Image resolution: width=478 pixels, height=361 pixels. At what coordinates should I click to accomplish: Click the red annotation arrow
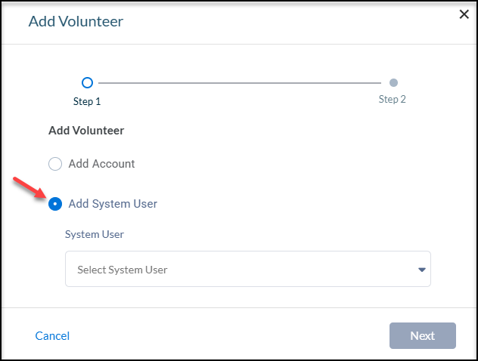tap(29, 187)
